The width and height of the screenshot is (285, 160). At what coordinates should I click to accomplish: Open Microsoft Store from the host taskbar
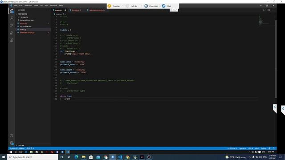click(91, 157)
